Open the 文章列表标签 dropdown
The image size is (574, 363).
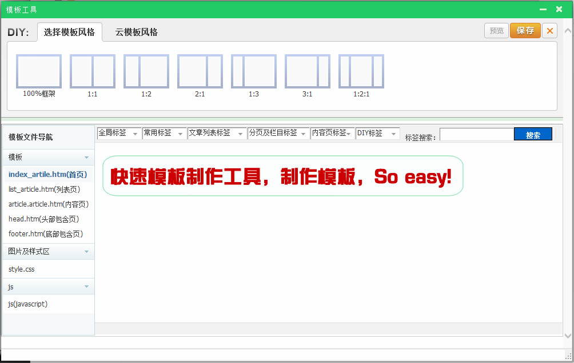(217, 133)
